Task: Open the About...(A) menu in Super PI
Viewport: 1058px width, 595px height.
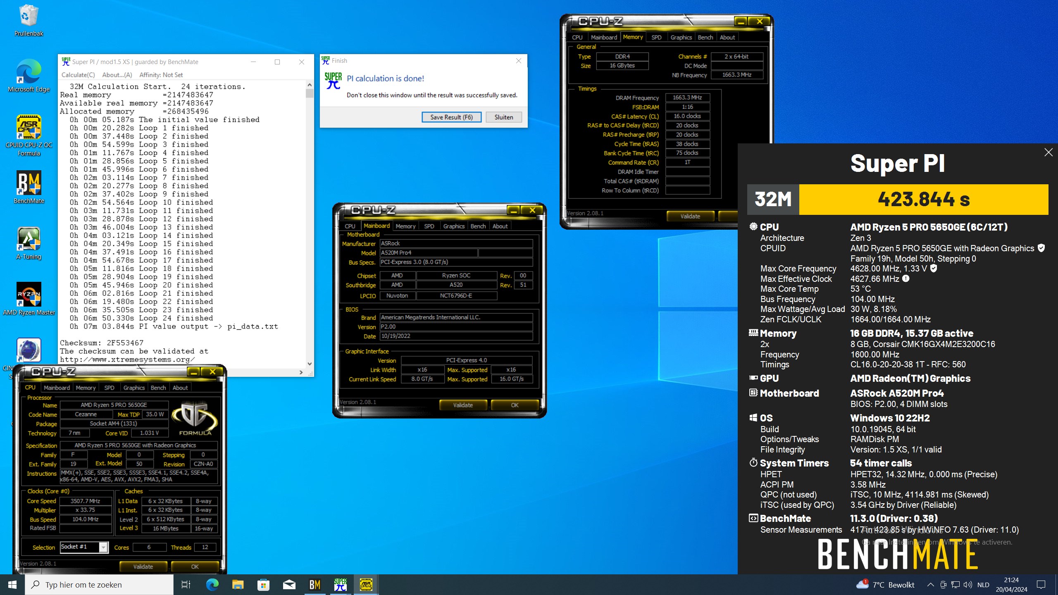Action: pos(117,75)
